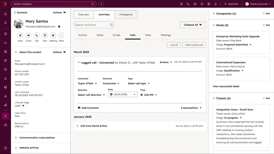Go back to Contacts
The width and height of the screenshot is (274, 154).
click(x=21, y=12)
